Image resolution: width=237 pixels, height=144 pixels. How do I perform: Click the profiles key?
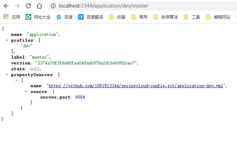coord(22,40)
